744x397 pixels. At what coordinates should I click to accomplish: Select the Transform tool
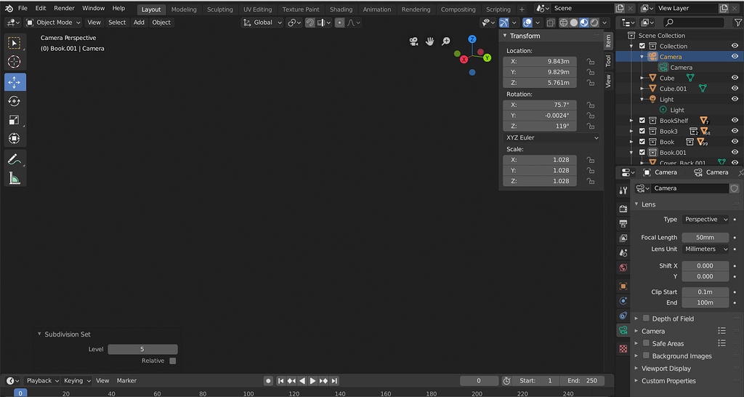(x=15, y=138)
